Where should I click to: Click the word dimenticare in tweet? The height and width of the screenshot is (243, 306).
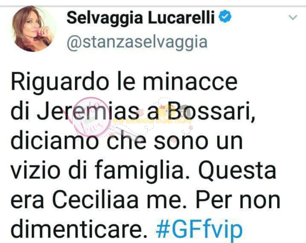(x=79, y=229)
